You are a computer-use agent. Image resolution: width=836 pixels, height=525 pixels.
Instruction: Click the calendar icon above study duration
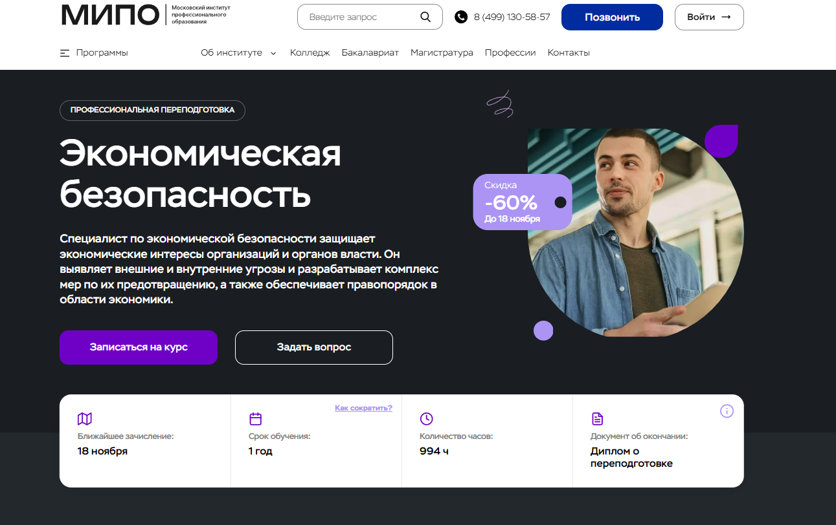[256, 418]
